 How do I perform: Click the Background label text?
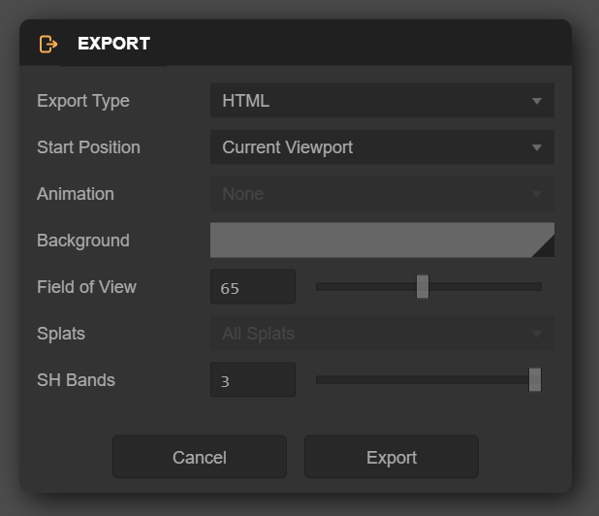coord(83,241)
